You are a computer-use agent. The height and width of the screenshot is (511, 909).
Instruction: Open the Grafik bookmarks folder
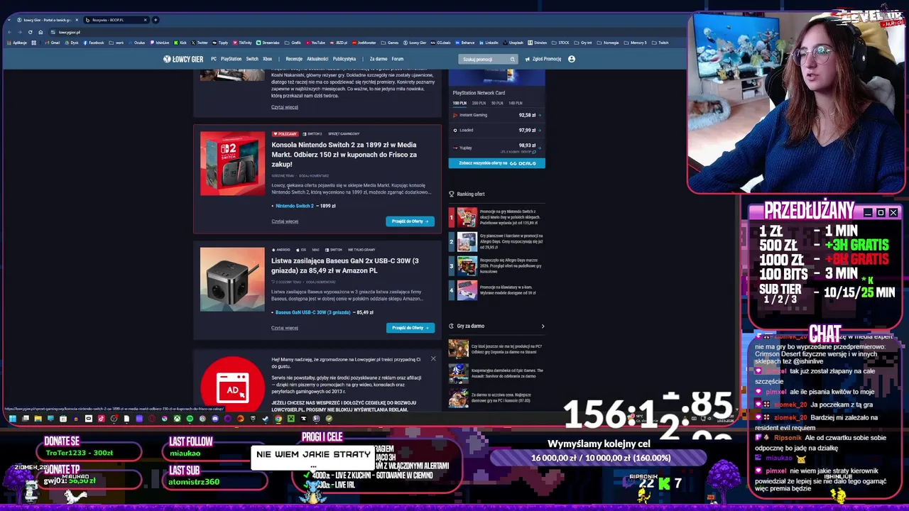[x=293, y=43]
